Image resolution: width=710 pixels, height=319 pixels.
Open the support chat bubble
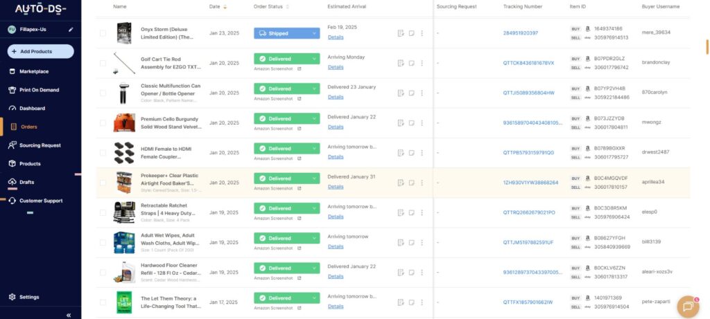687,306
